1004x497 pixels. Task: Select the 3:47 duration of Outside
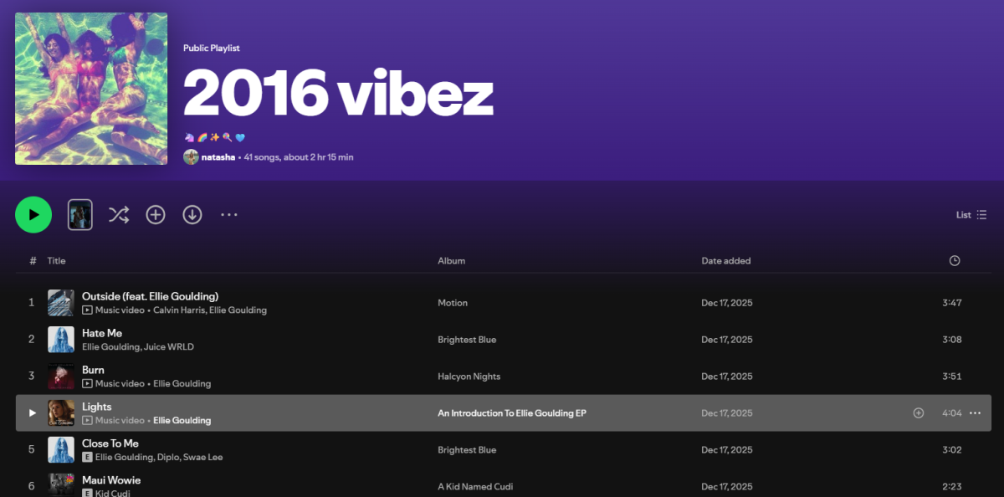[x=951, y=303]
